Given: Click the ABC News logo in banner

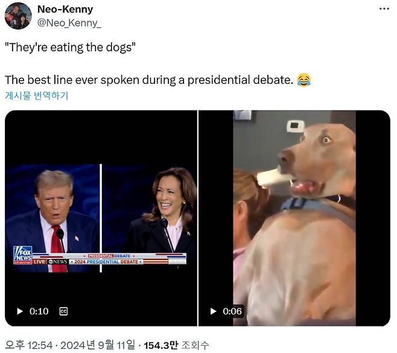Looking at the screenshot, I should [x=58, y=262].
